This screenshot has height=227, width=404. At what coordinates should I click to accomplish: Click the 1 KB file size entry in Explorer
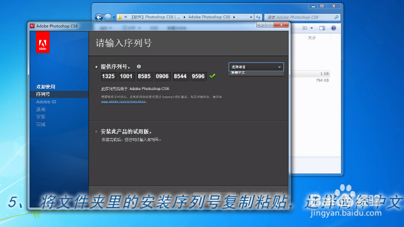[324, 74]
